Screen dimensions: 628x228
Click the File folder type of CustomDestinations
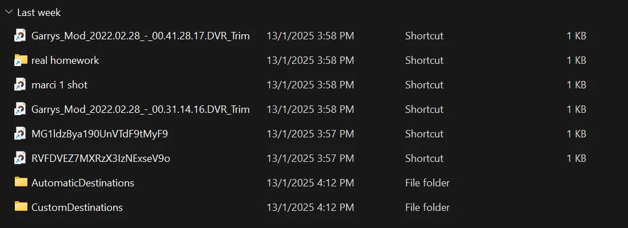pos(427,207)
